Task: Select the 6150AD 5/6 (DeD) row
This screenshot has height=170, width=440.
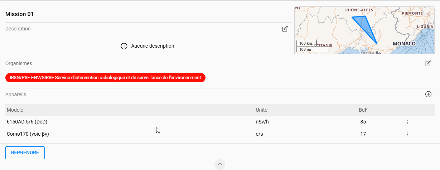Action: pos(219,122)
